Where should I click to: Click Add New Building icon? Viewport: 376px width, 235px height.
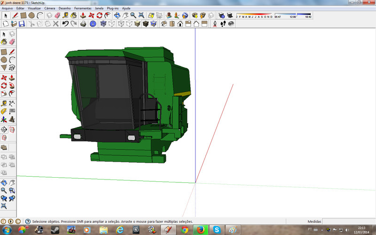pos(169,16)
